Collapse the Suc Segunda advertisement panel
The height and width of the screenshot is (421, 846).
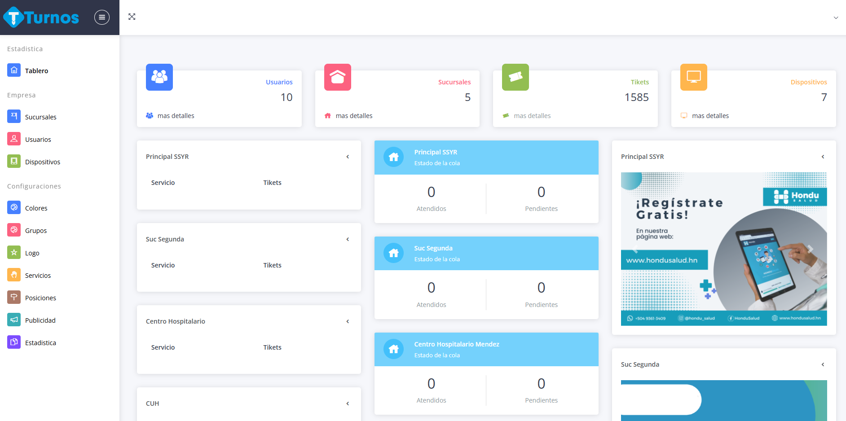(x=823, y=364)
